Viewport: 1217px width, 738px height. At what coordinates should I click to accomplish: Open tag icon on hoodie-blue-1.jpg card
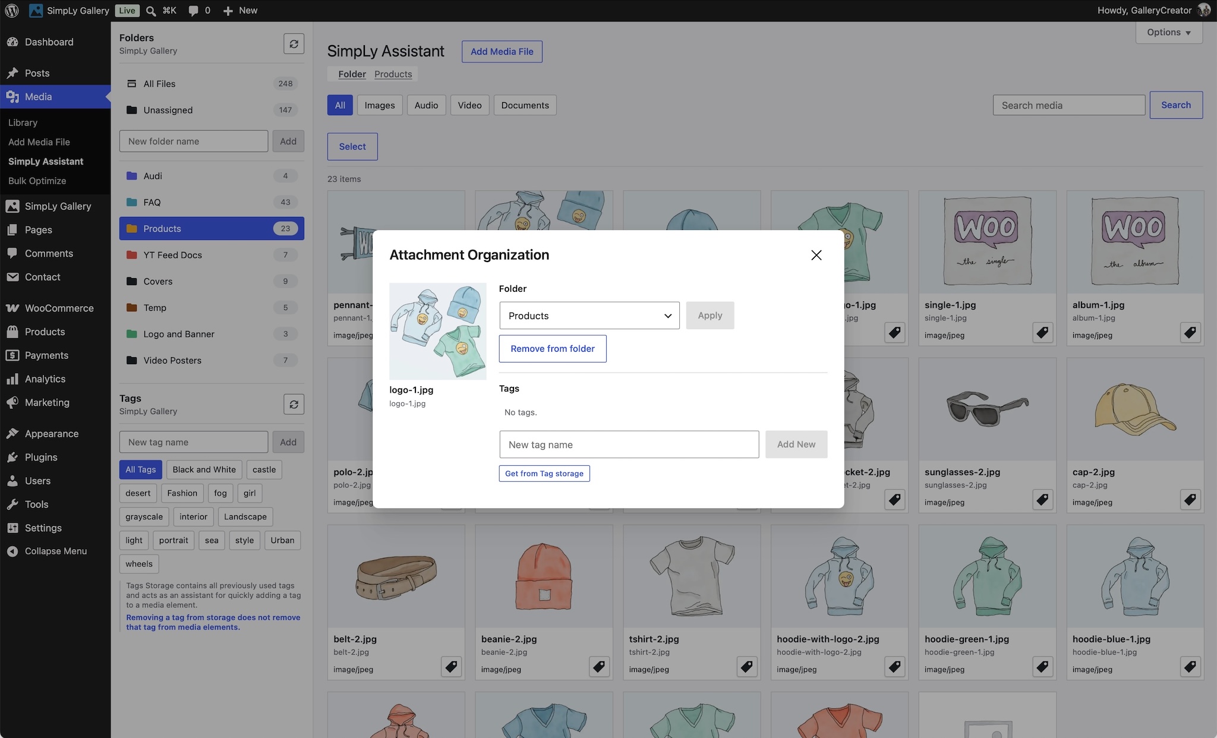1190,667
